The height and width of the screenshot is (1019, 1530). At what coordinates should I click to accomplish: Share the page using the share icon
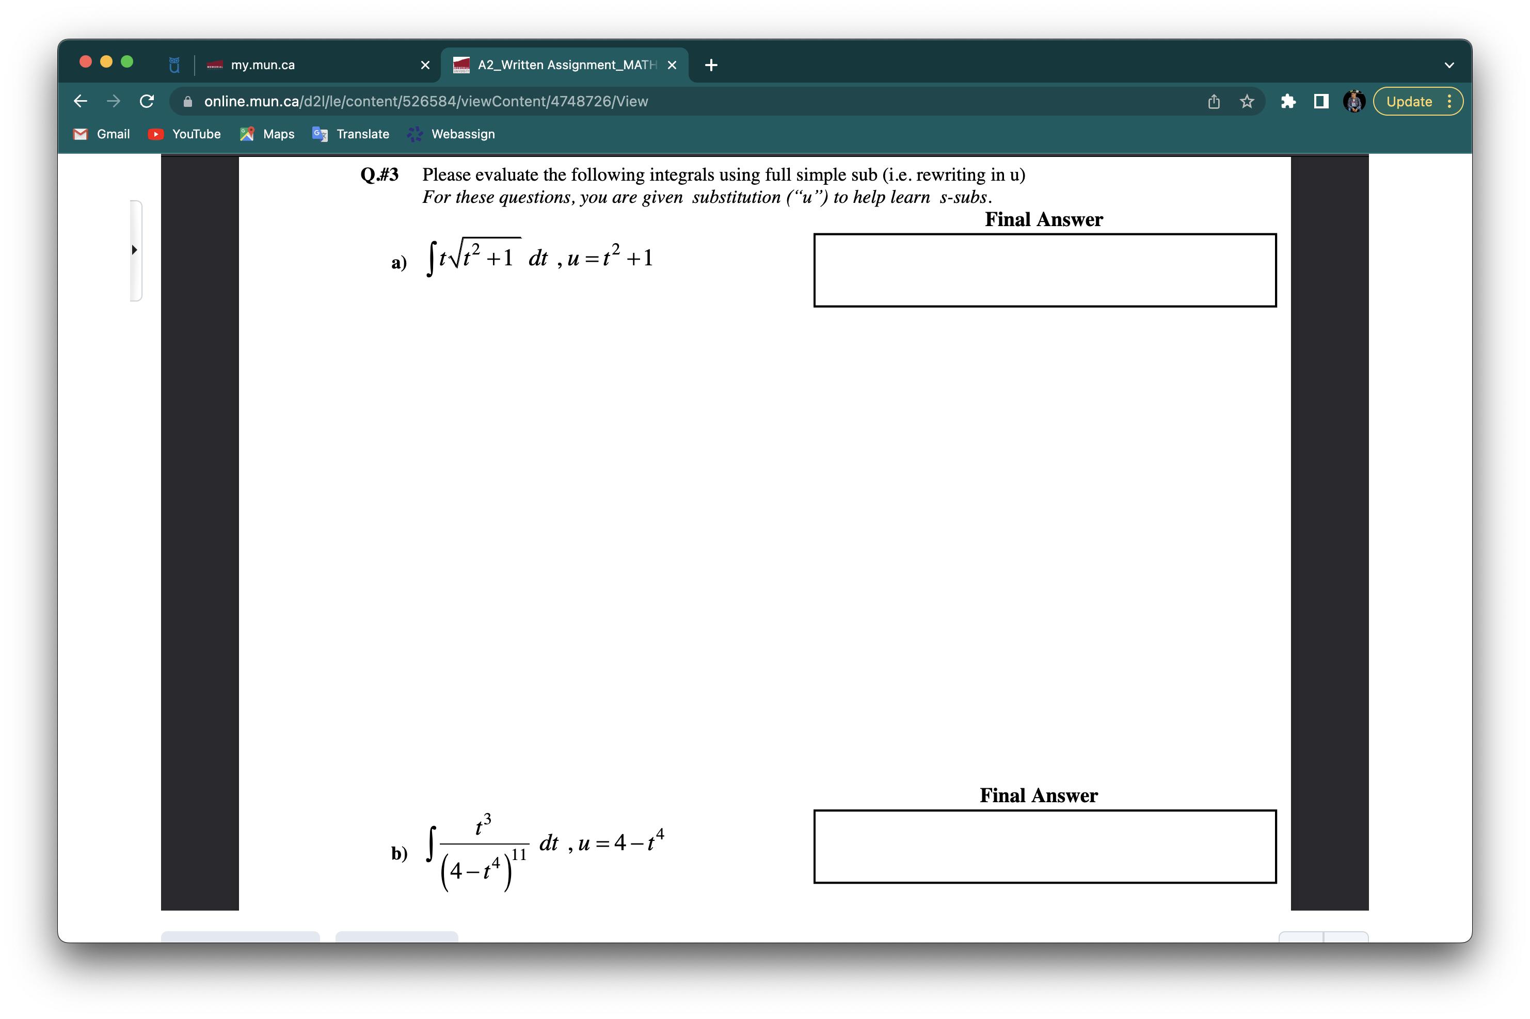pyautogui.click(x=1213, y=101)
